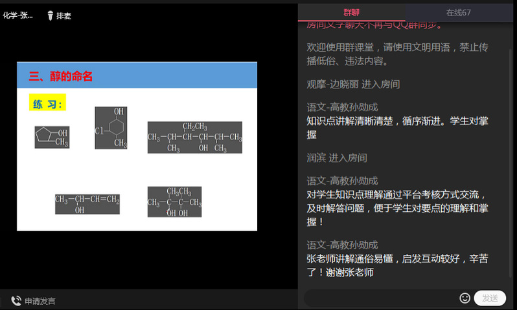Switch to the 在线67 tab
517x310 pixels.
click(x=458, y=12)
